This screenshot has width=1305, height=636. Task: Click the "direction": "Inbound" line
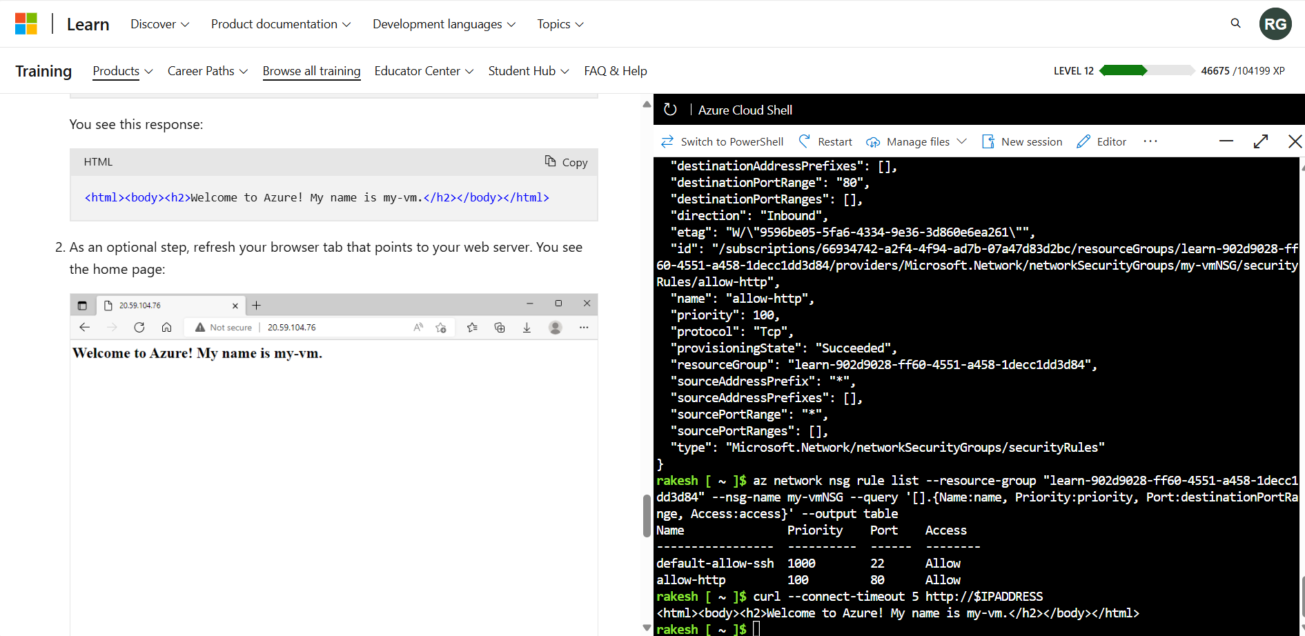[749, 216]
